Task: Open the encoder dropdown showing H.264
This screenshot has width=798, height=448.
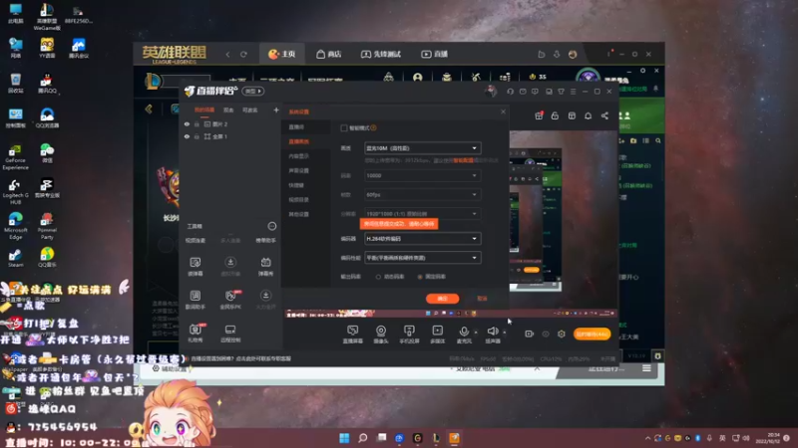Action: tap(422, 239)
